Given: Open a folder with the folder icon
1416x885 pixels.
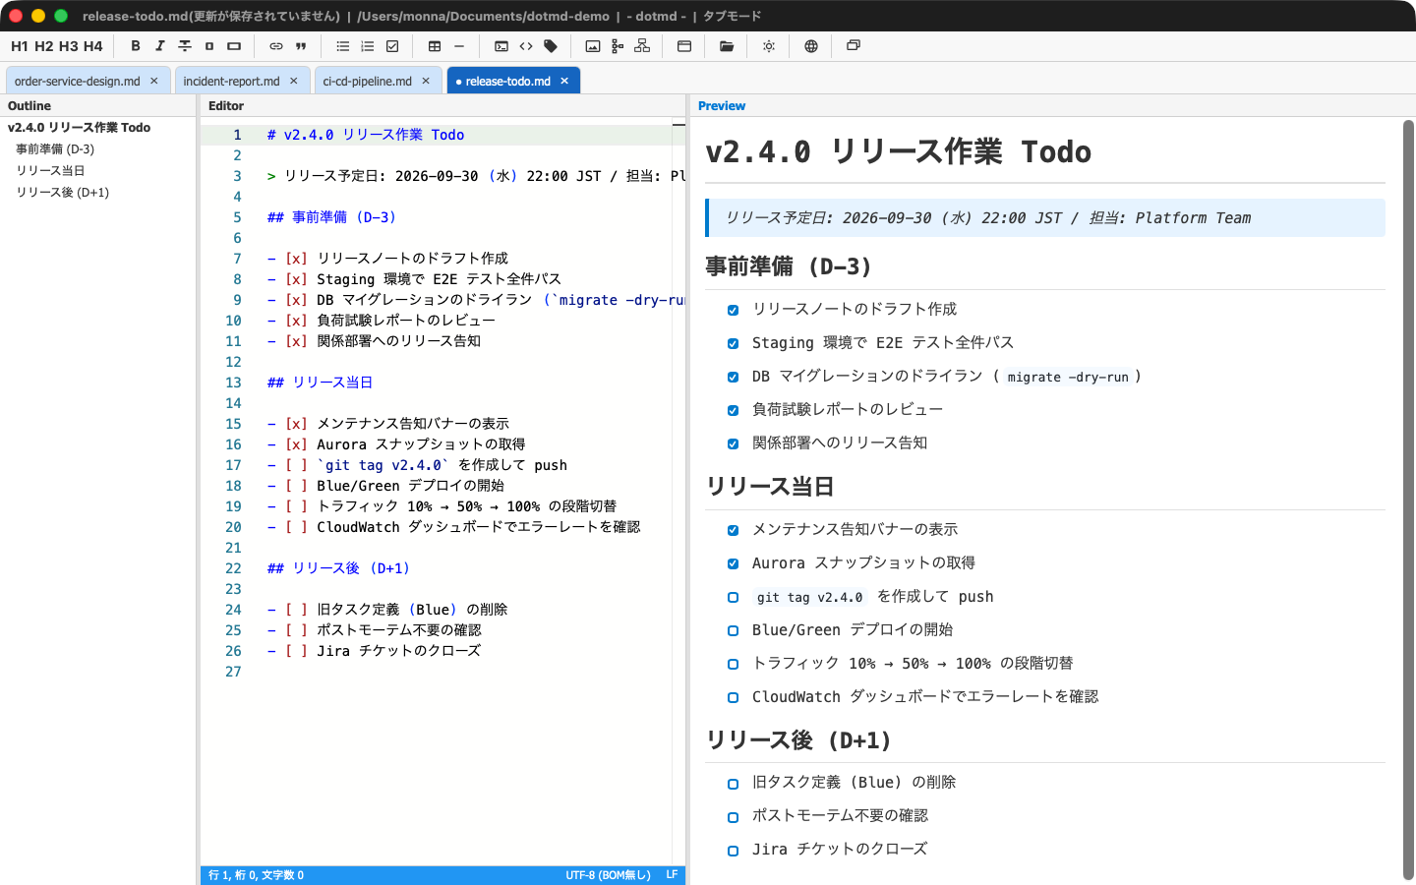Looking at the screenshot, I should [x=727, y=46].
